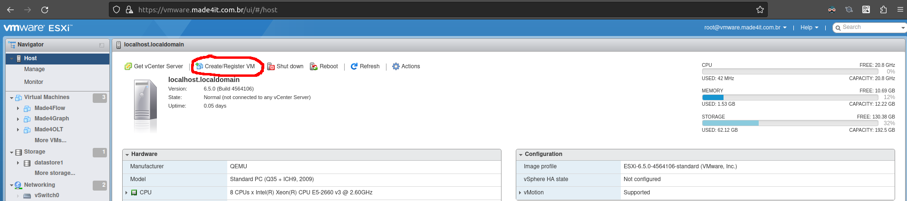Open the Help menu
Viewport: 907px width, 201px height.
pyautogui.click(x=809, y=27)
